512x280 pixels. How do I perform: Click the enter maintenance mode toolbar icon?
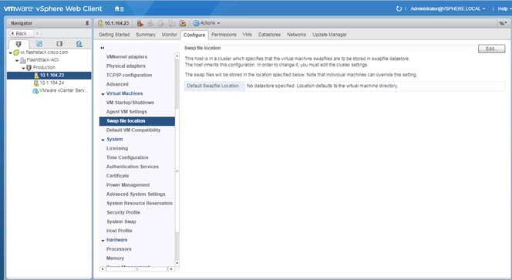pos(140,23)
